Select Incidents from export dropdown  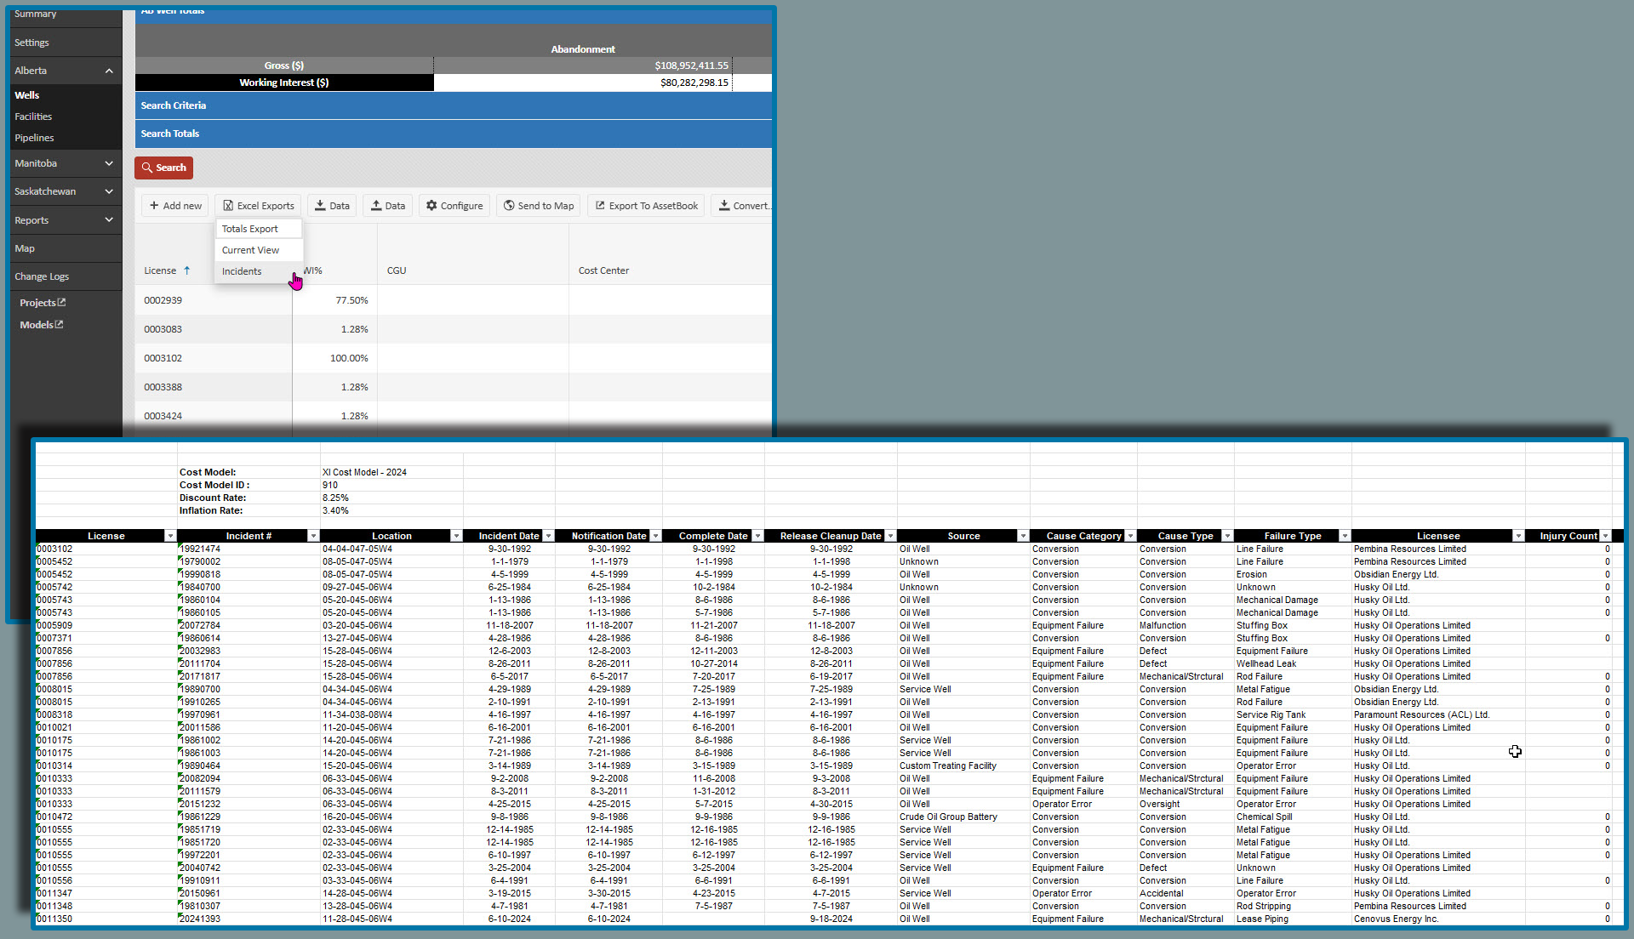(242, 271)
